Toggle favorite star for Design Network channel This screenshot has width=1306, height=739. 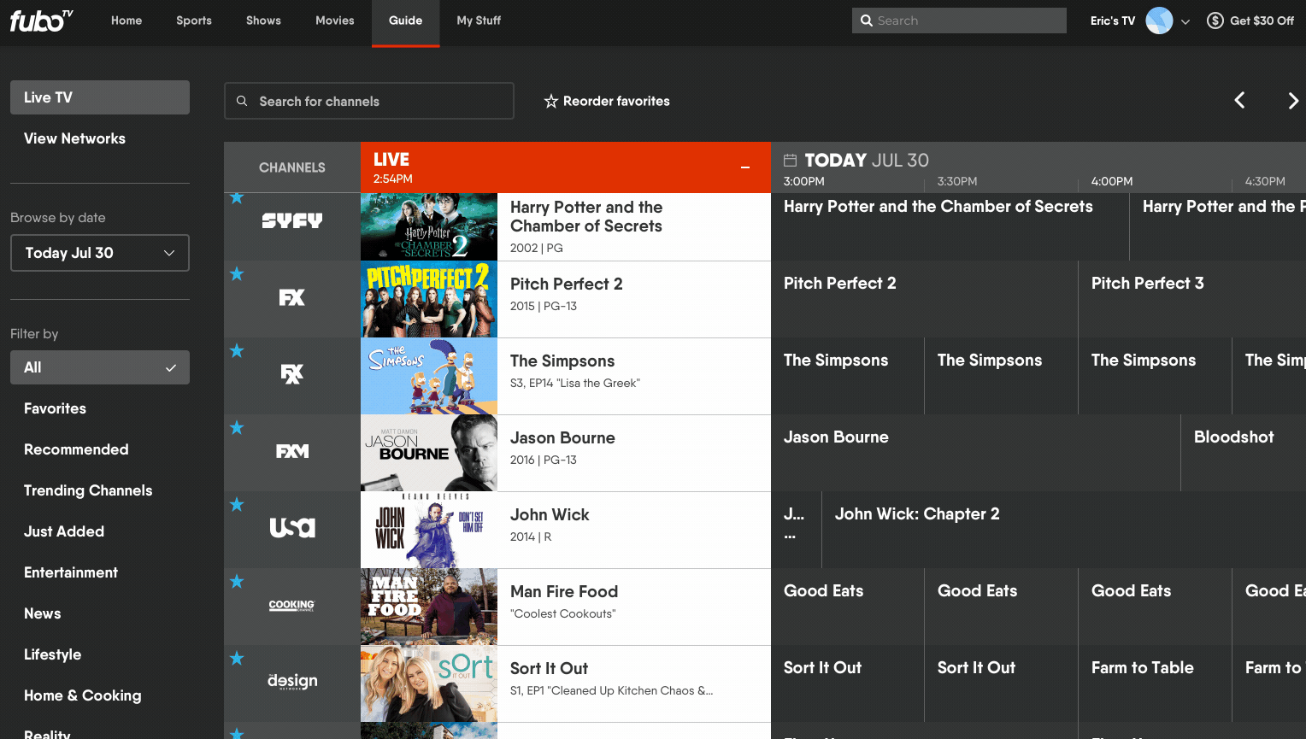pos(237,659)
